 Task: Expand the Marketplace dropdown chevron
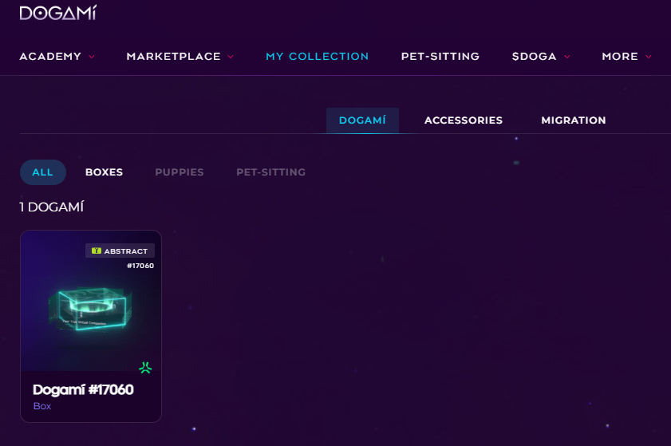point(231,57)
